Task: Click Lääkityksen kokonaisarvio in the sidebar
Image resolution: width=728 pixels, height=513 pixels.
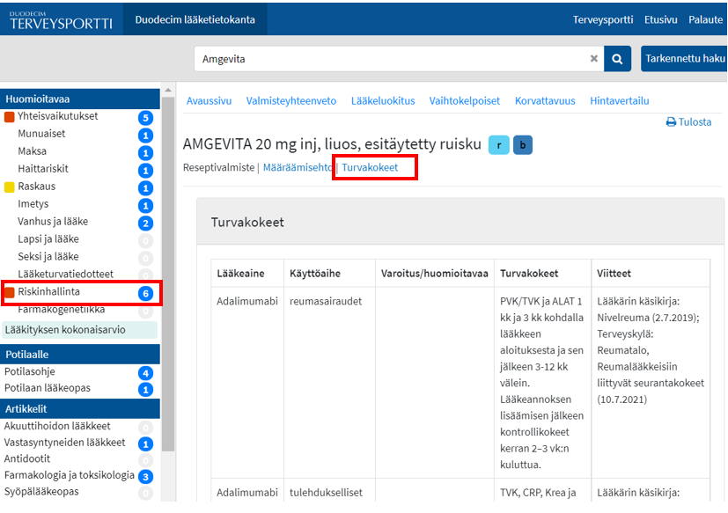Action: tap(79, 330)
